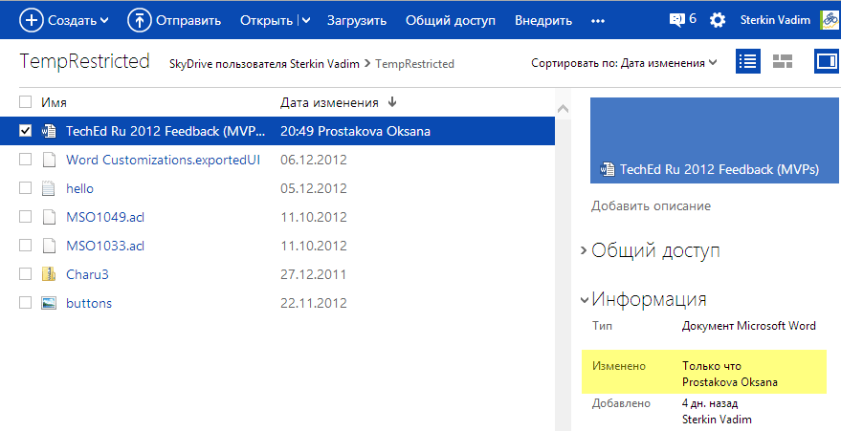
Task: Check the MSO1049.acl checkbox
Action: tap(25, 217)
